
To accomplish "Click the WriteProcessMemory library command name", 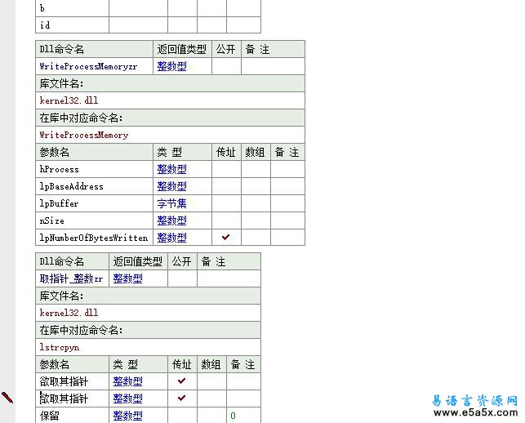I will coord(84,135).
